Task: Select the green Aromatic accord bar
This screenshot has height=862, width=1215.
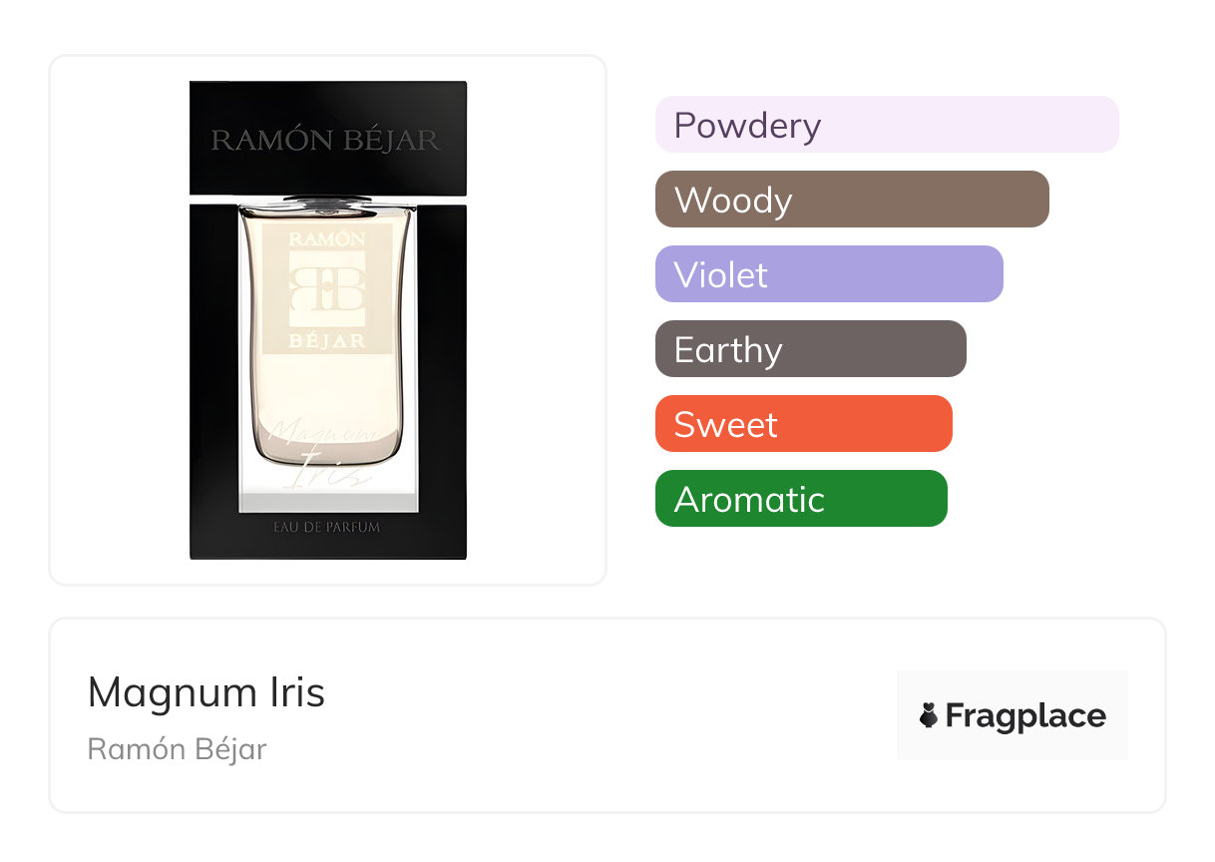Action: tap(800, 499)
